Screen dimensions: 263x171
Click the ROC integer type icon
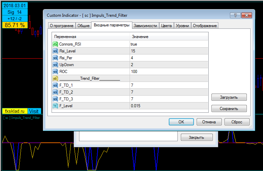[x=55, y=72]
